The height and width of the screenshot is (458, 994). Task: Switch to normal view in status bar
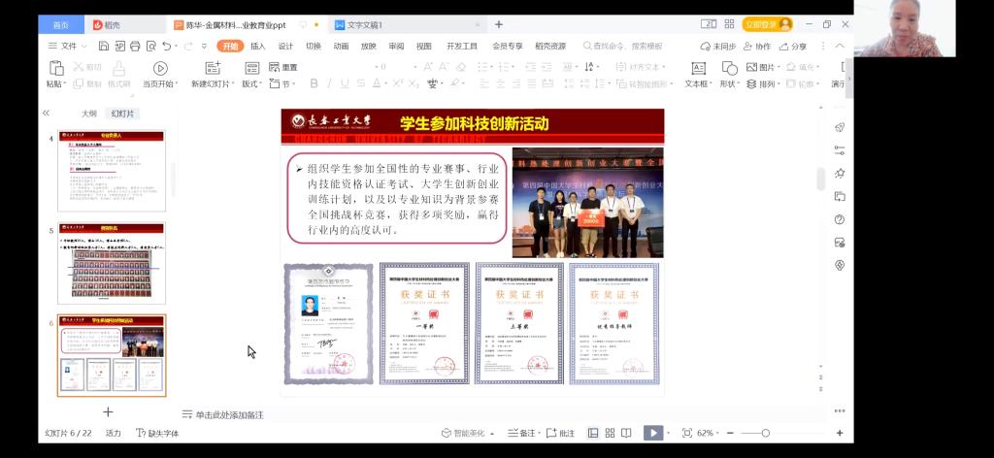tap(592, 433)
